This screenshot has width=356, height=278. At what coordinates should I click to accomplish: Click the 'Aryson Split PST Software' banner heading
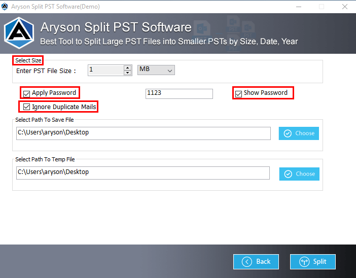[x=116, y=27]
